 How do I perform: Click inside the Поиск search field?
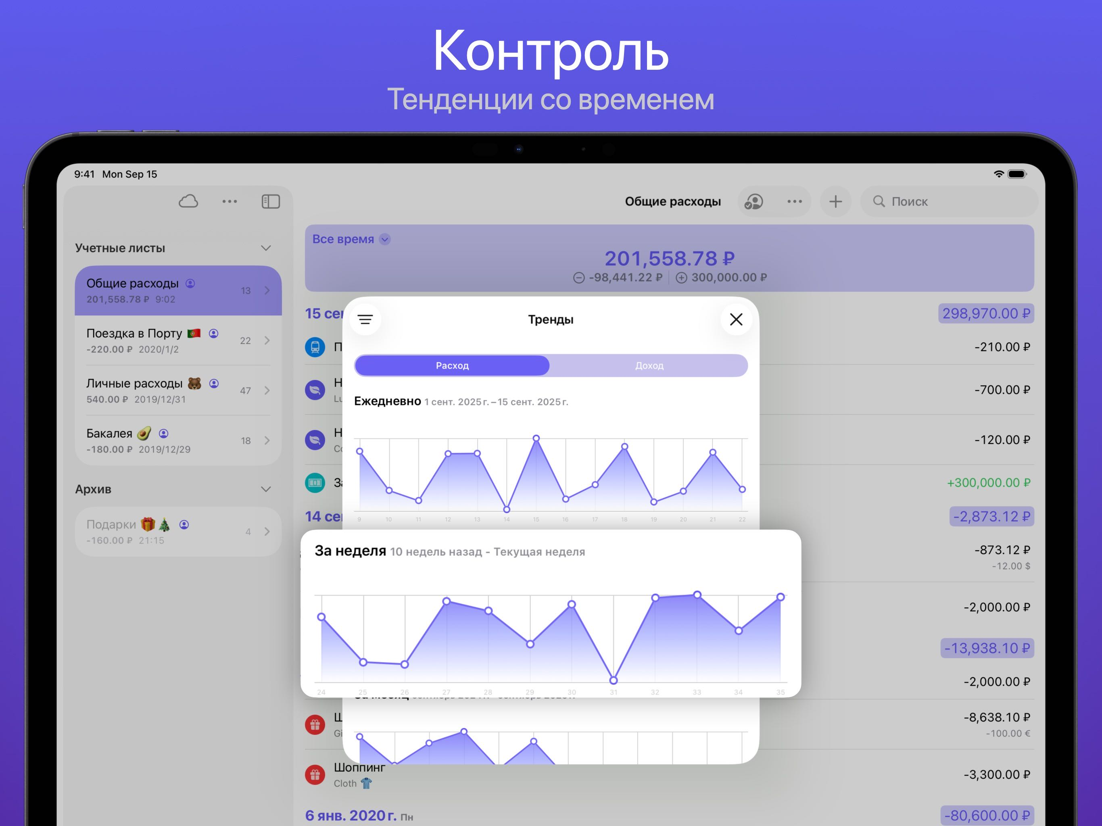click(x=947, y=202)
